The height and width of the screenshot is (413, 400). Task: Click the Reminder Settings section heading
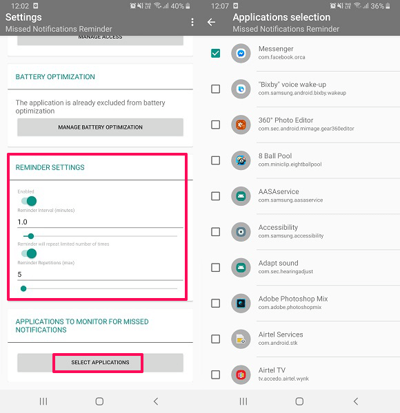pyautogui.click(x=50, y=167)
